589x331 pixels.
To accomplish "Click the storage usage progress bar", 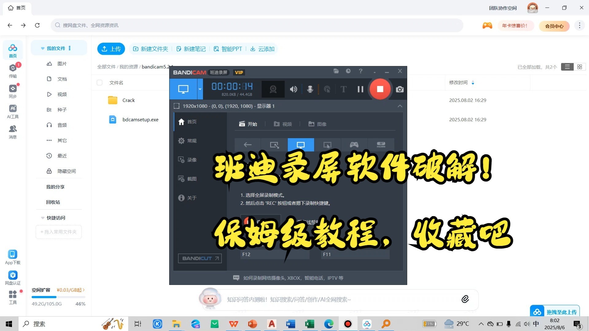I will click(x=58, y=297).
